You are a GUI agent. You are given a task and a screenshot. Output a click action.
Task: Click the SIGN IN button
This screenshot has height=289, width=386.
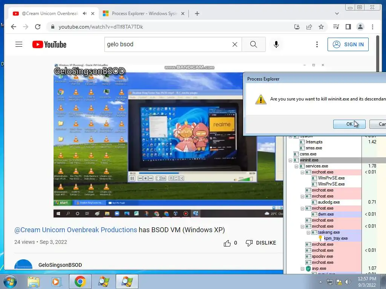pos(348,44)
